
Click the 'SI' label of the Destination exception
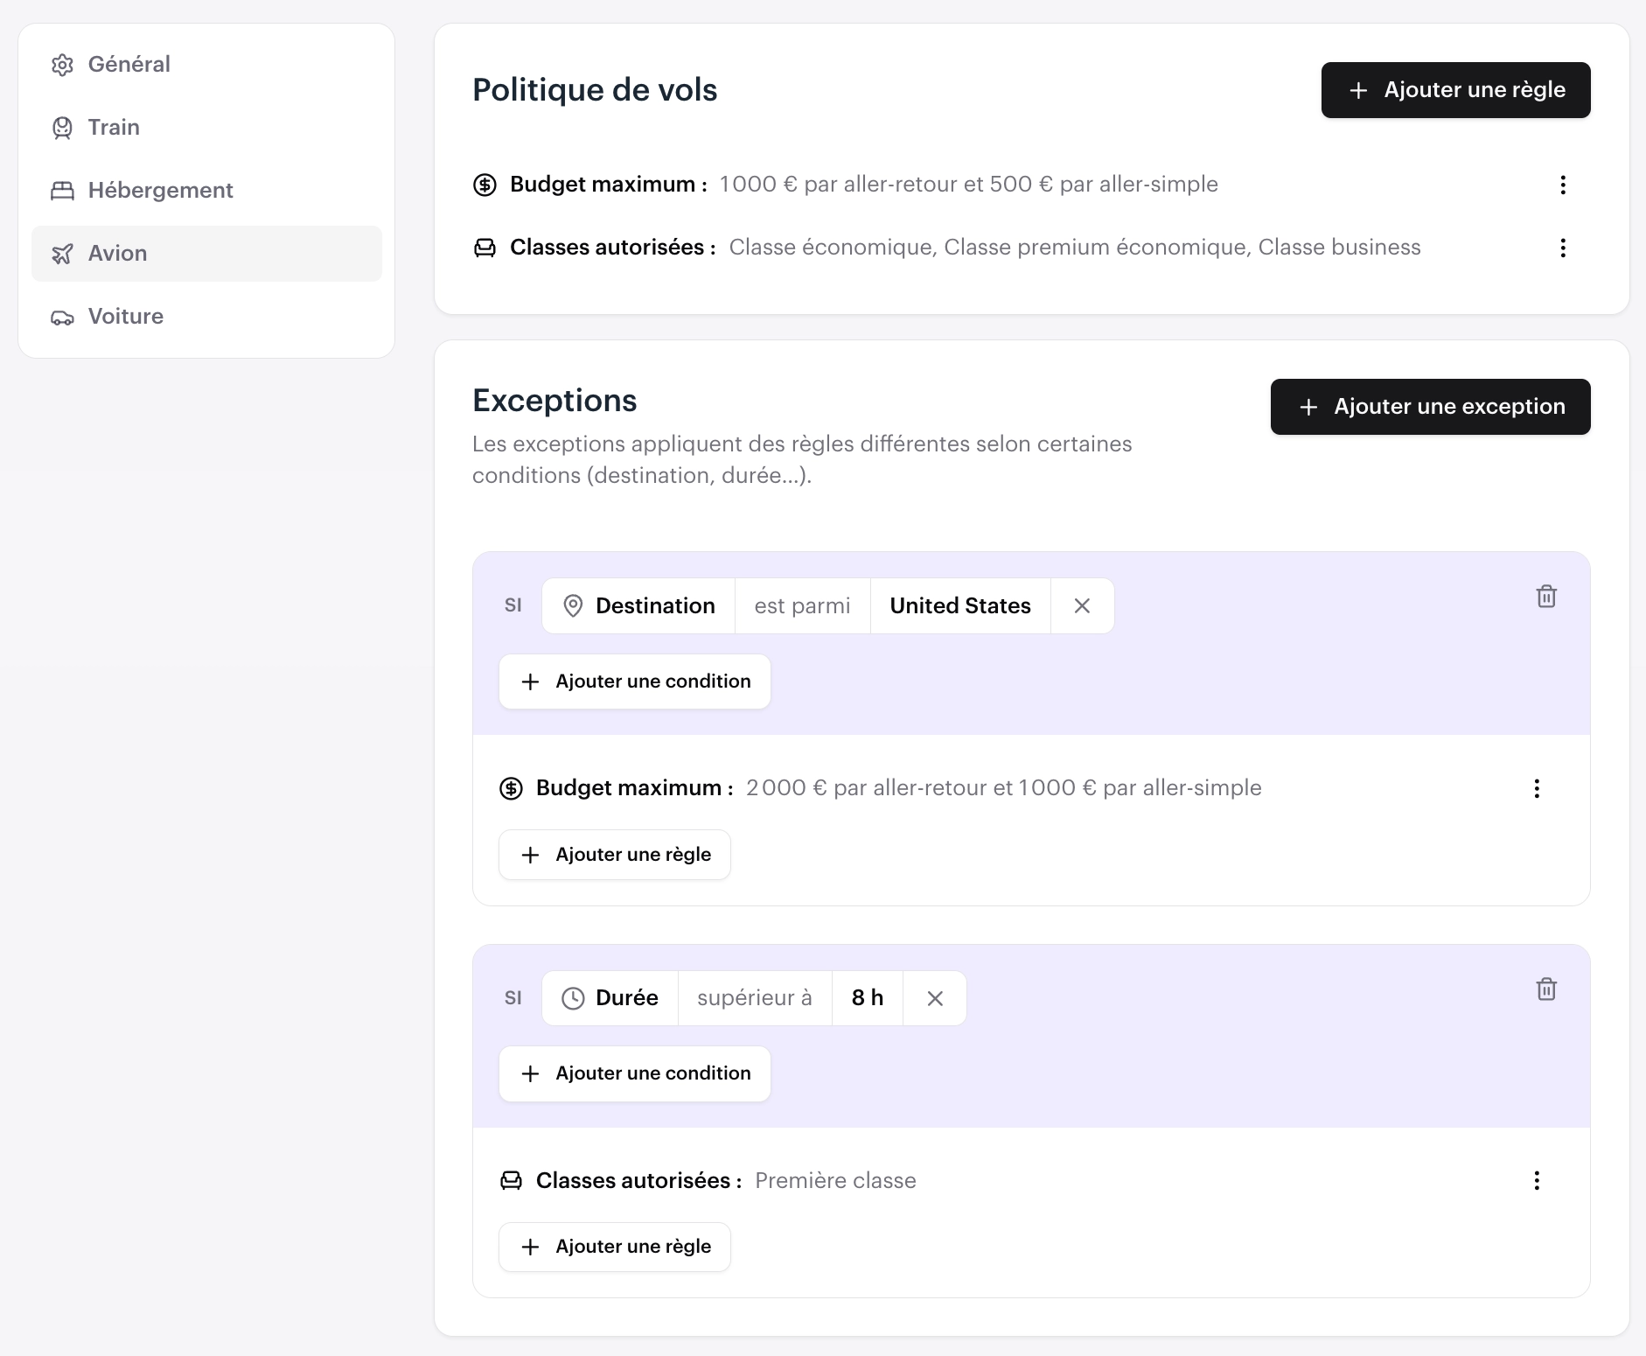[x=513, y=605]
